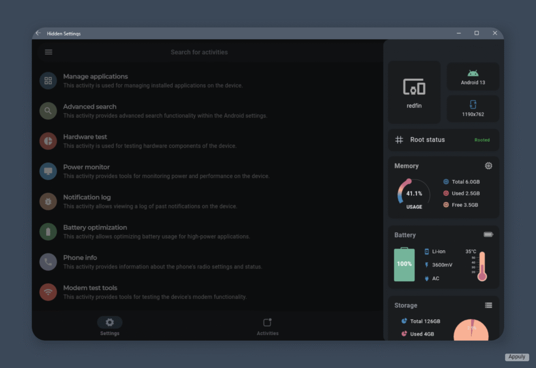
Task: Click the 1190x762 resolution card
Action: [472, 108]
